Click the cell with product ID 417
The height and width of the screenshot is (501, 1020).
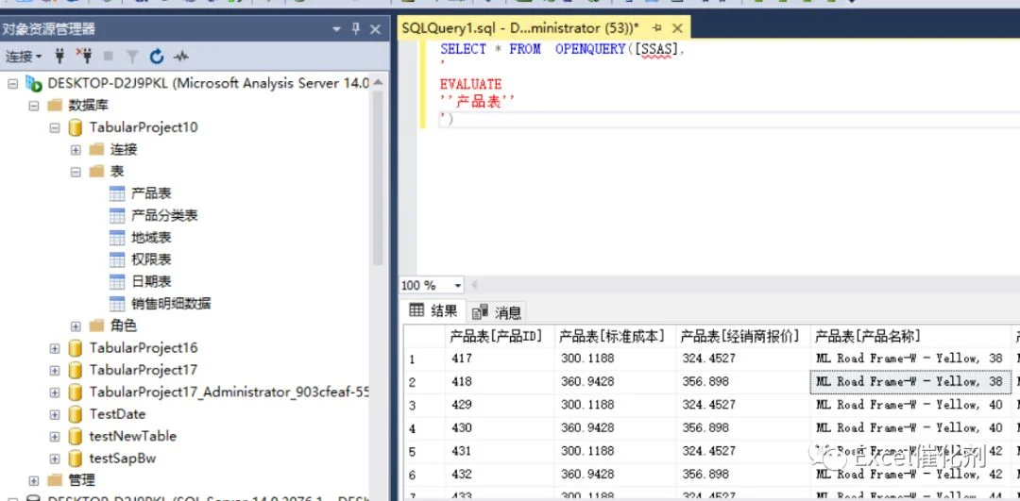[500, 359]
